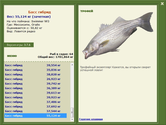Screen dimensions: 166x125
Task: Click the Трофейный экземпляр description text
Action: pyautogui.click(x=115, y=69)
